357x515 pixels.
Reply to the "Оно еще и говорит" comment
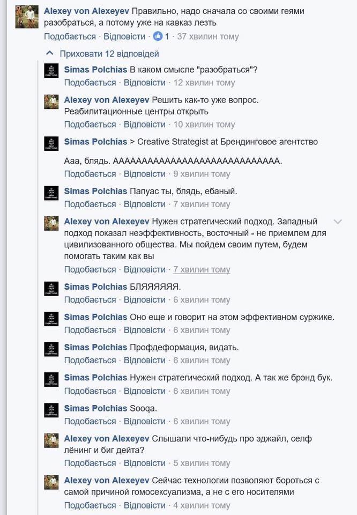pos(144,330)
